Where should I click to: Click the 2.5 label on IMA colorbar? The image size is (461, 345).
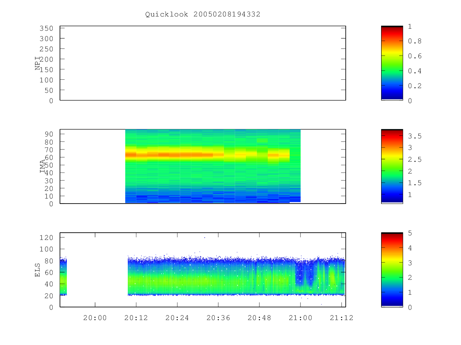coord(415,159)
